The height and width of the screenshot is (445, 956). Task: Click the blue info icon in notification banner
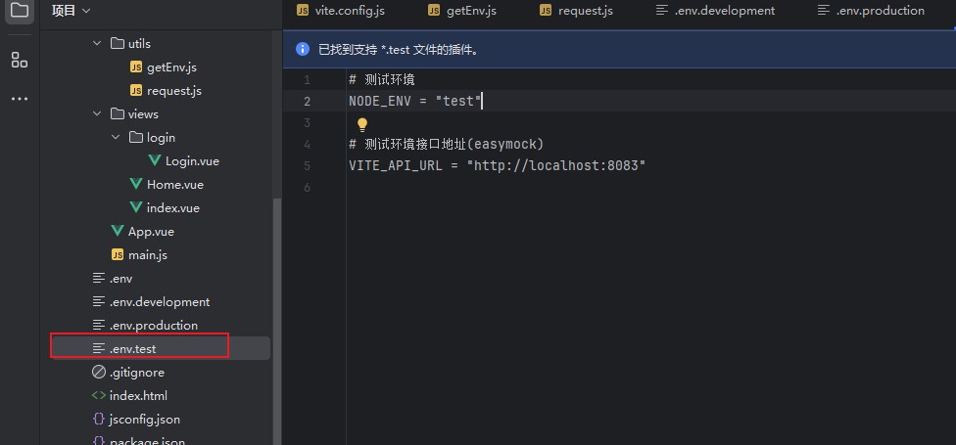(303, 49)
